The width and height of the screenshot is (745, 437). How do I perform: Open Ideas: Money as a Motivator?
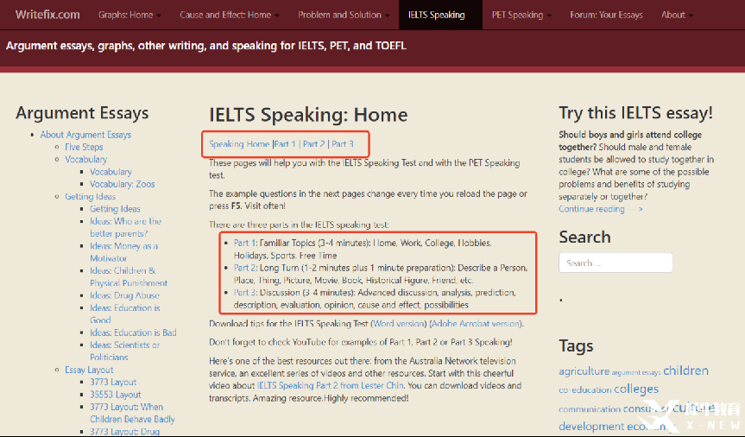click(x=123, y=252)
